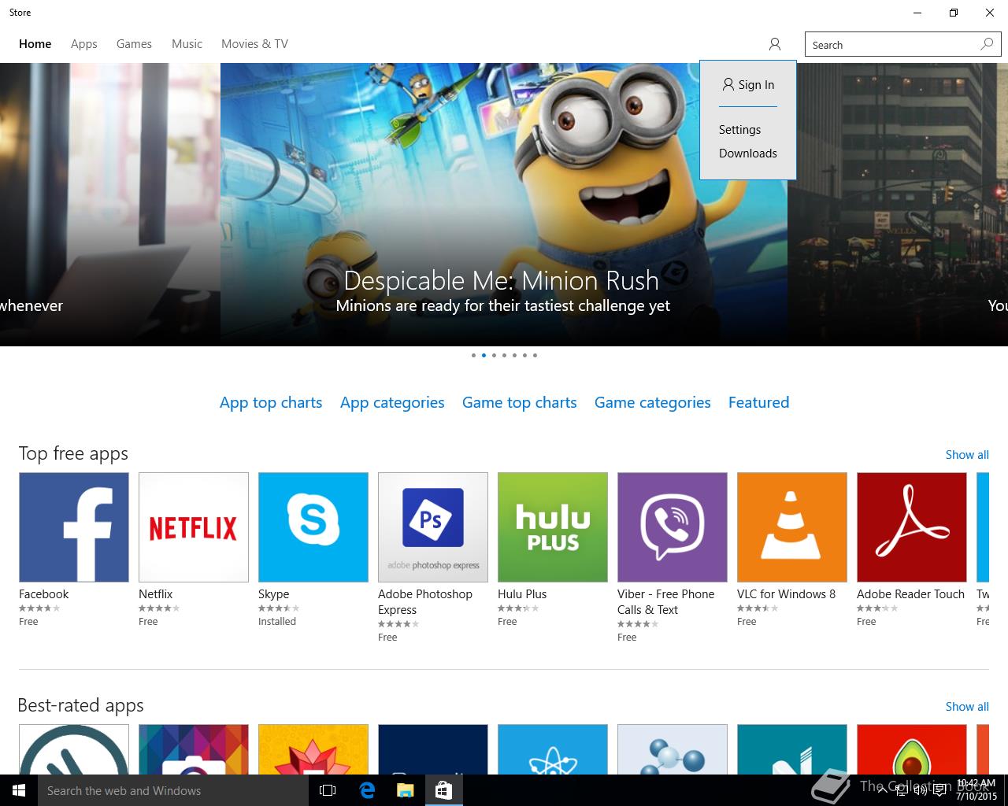Choose Downloads from the account menu
This screenshot has width=1008, height=806.
748,153
